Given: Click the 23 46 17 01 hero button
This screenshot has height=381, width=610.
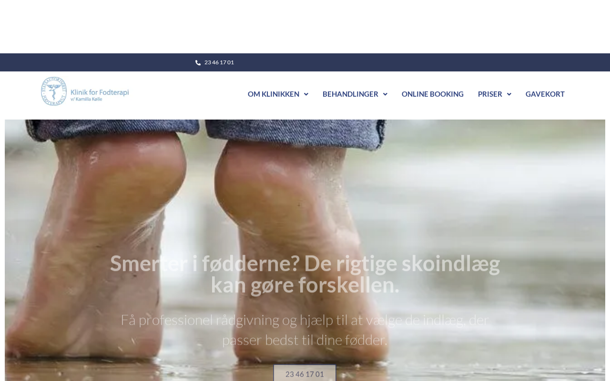Looking at the screenshot, I should [x=305, y=373].
